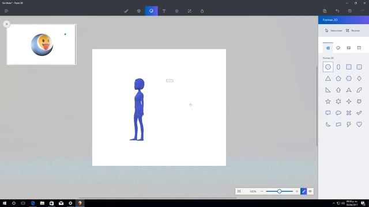Image resolution: width=369 pixels, height=207 pixels.
Task: Open File Explorer from taskbar
Action: point(42,203)
